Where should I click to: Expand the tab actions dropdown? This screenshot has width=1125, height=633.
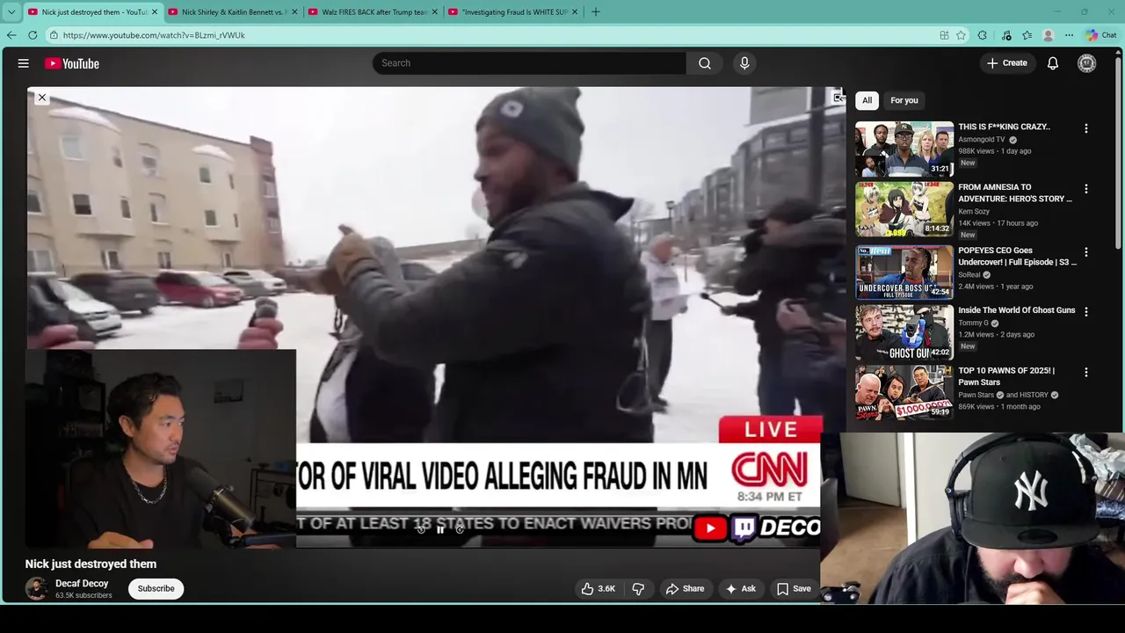coord(11,12)
